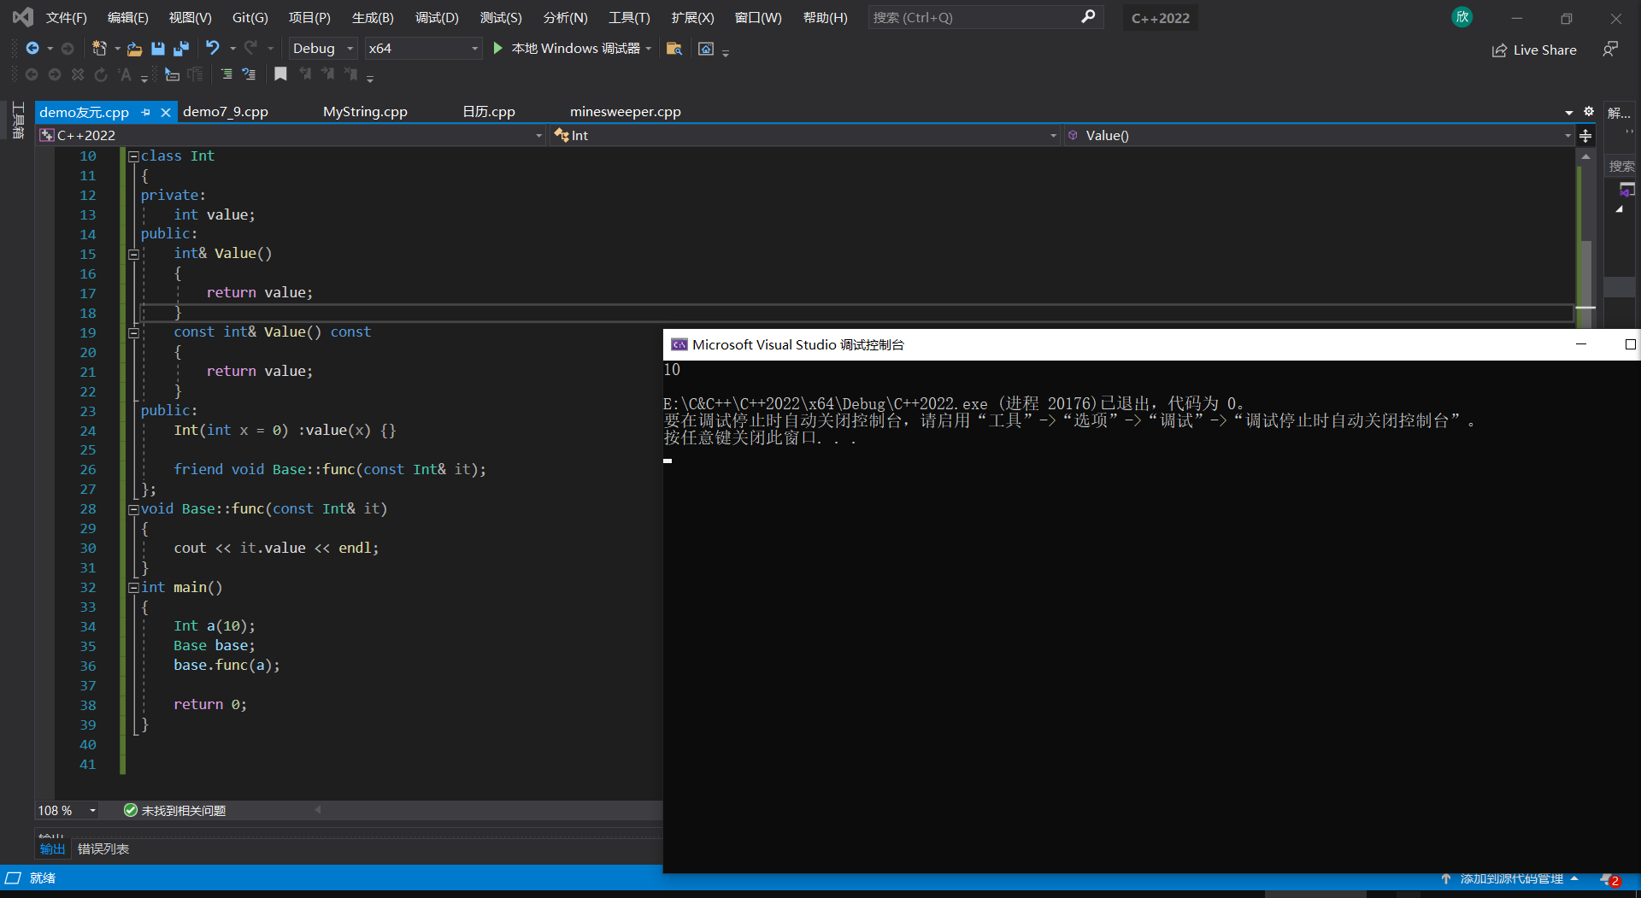Open the 视图(V) menu
The image size is (1641, 898).
(x=190, y=18)
